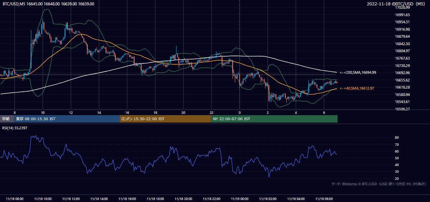430x202 pixels.
Task: Click RSI scale value 60
Action: point(397,151)
